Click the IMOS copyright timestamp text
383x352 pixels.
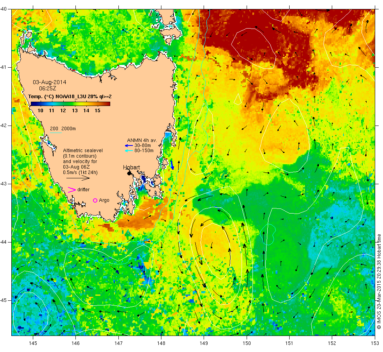[379, 282]
